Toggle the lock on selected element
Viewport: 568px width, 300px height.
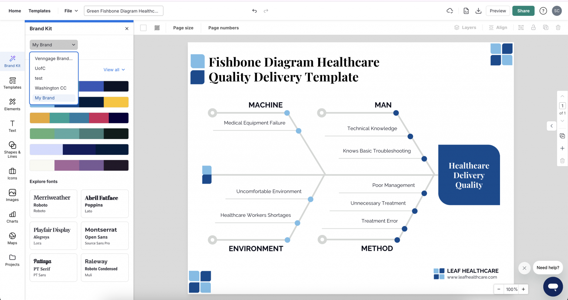click(x=533, y=27)
